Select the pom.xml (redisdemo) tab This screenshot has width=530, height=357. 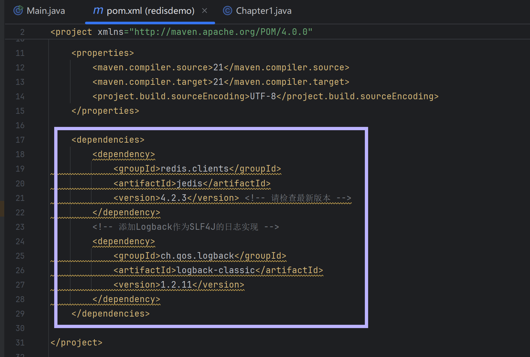pos(144,11)
